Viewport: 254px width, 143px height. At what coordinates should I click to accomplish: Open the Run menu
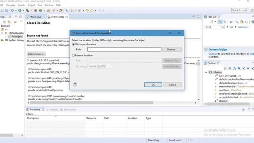pos(40,5)
